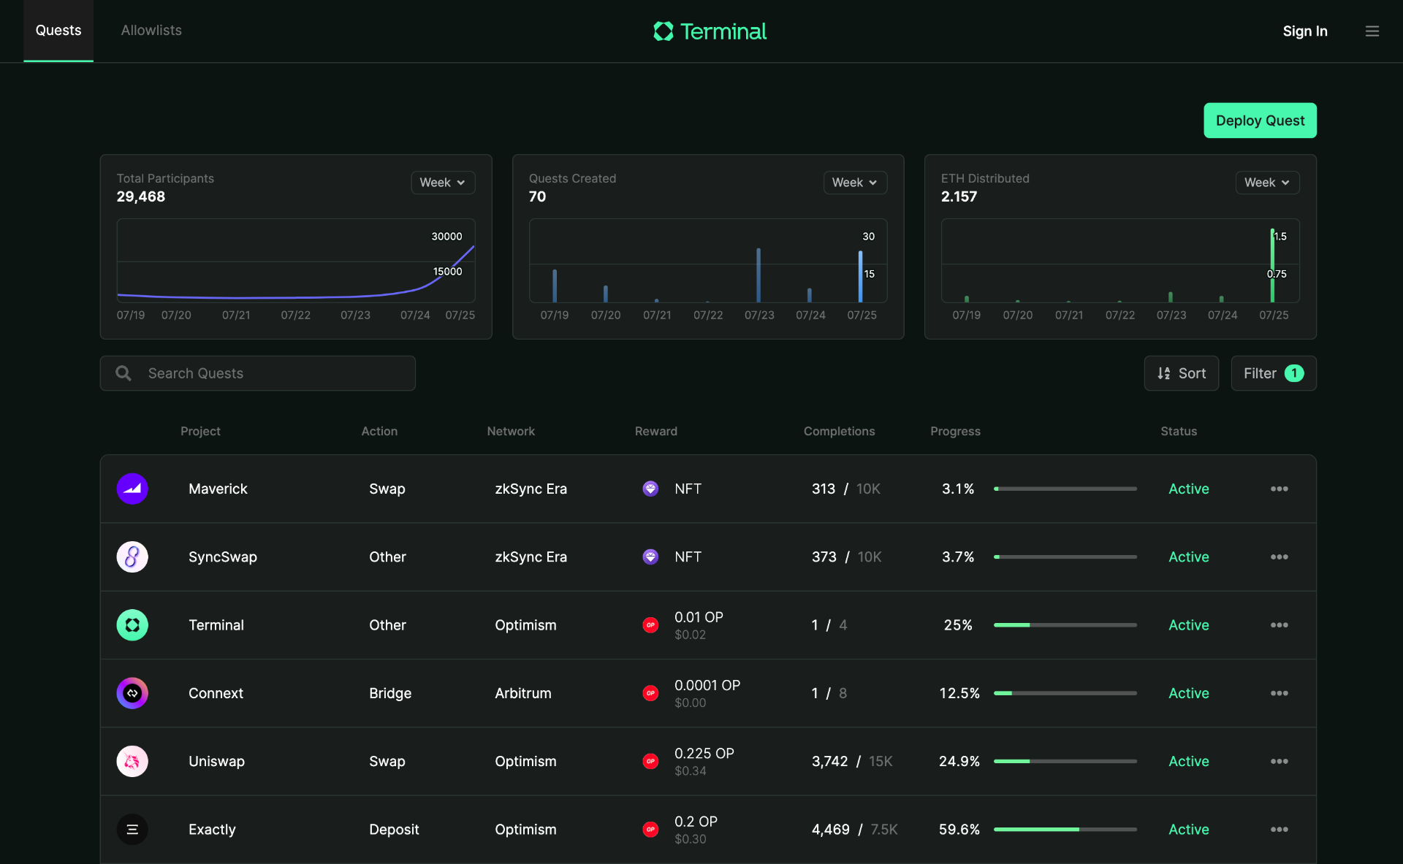Click the Deploy Quest button
The width and height of the screenshot is (1403, 864).
[1260, 120]
